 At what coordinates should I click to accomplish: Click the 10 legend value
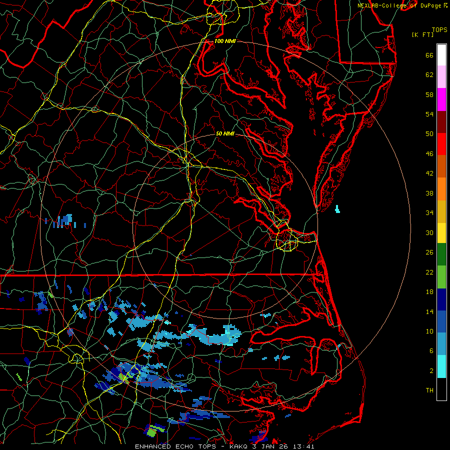click(429, 331)
